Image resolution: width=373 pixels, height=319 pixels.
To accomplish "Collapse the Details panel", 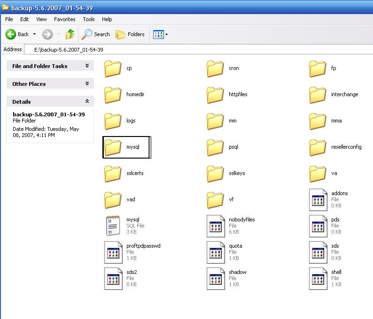I will point(50,101).
